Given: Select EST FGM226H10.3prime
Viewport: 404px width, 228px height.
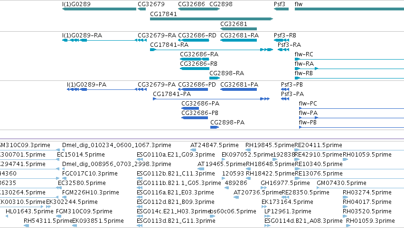Looking at the screenshot, I should point(91,193).
